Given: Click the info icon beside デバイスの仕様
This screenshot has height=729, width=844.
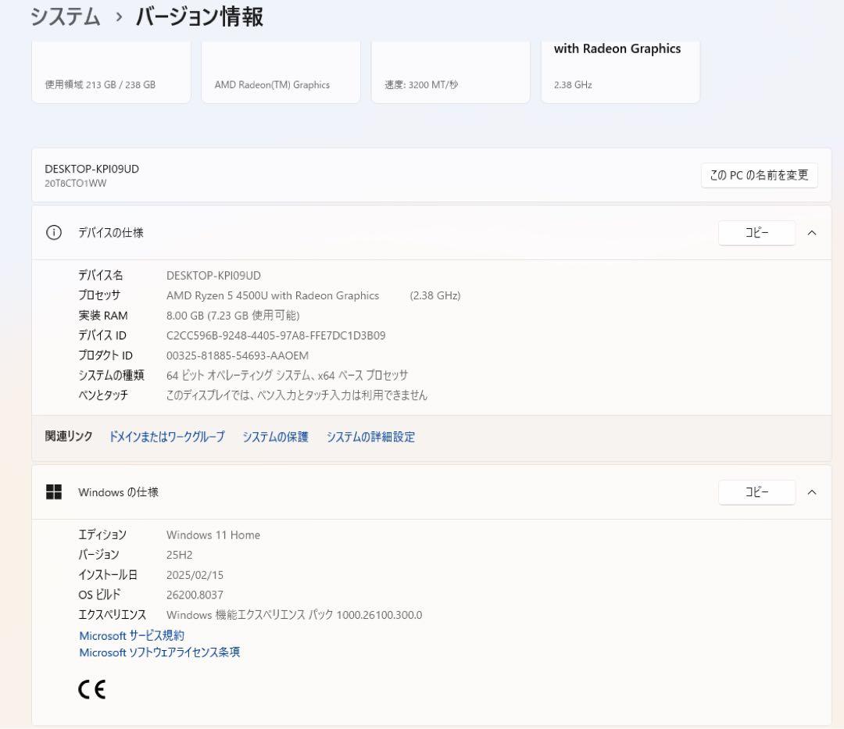Looking at the screenshot, I should tap(54, 232).
